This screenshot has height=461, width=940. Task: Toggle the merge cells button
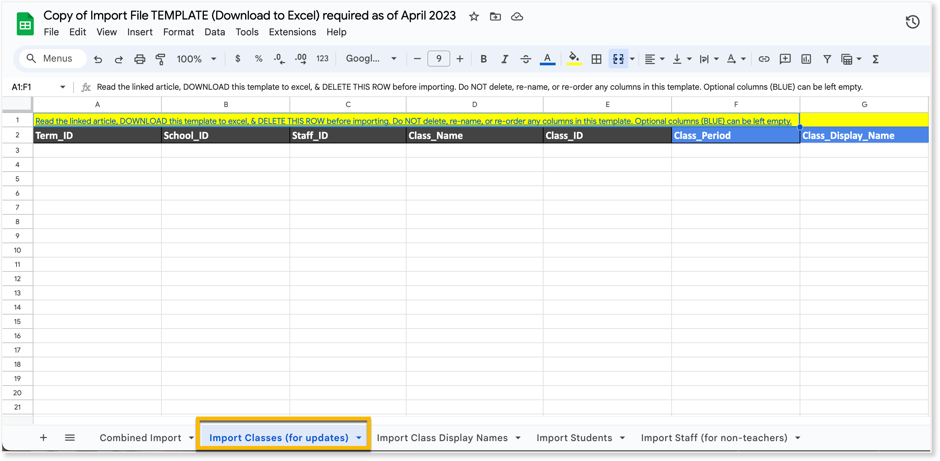point(618,59)
